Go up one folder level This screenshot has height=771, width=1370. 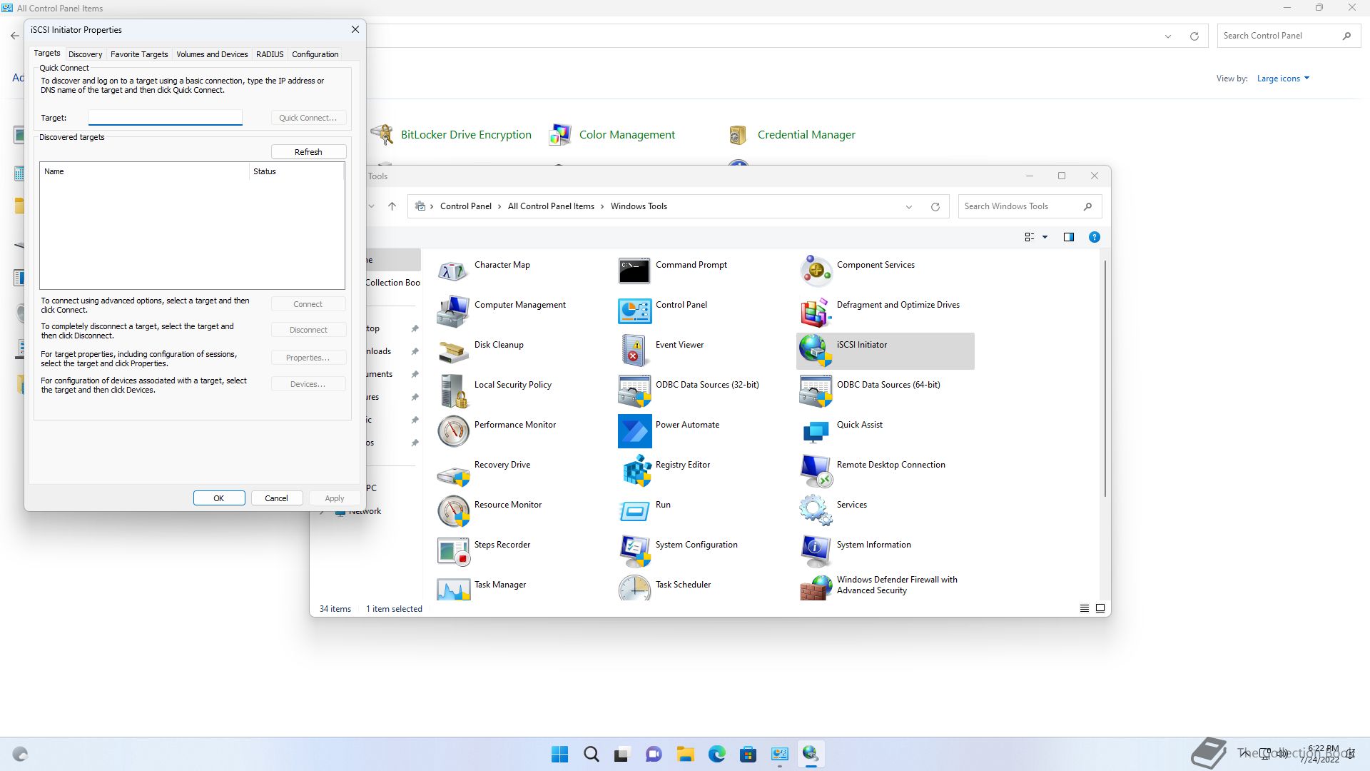tap(392, 206)
